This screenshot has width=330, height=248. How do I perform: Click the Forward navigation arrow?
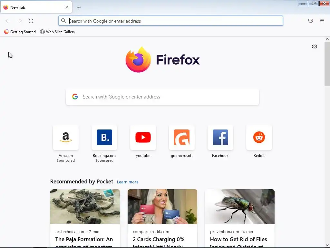click(19, 21)
